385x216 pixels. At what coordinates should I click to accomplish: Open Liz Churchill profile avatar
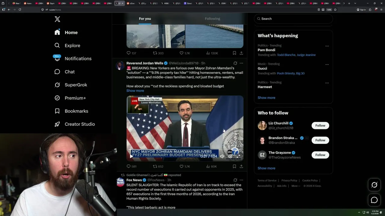(x=262, y=125)
